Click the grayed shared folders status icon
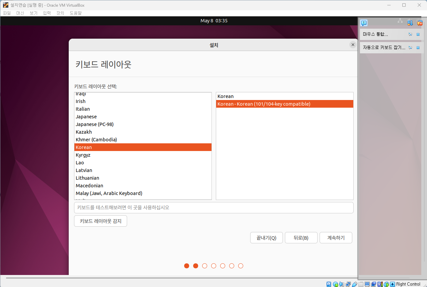The width and height of the screenshot is (427, 287). [361, 284]
